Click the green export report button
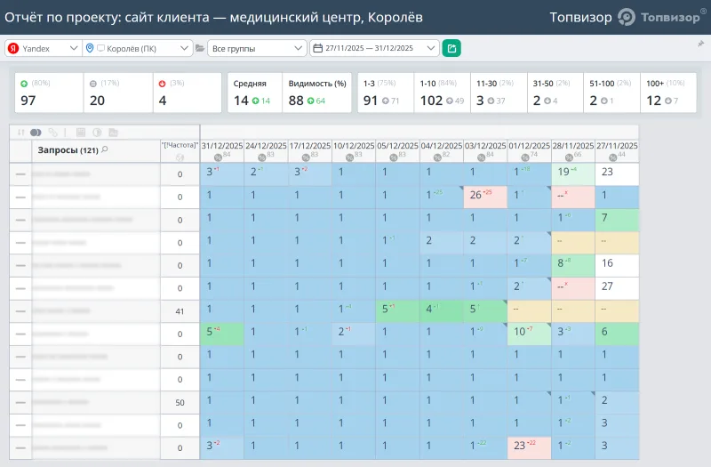Image resolution: width=711 pixels, height=467 pixels. point(451,48)
